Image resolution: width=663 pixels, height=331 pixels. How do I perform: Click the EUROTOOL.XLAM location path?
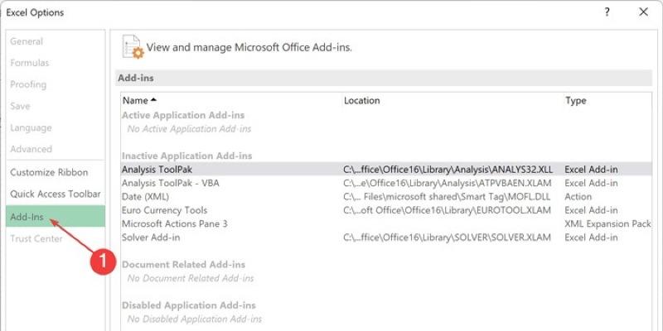click(447, 210)
